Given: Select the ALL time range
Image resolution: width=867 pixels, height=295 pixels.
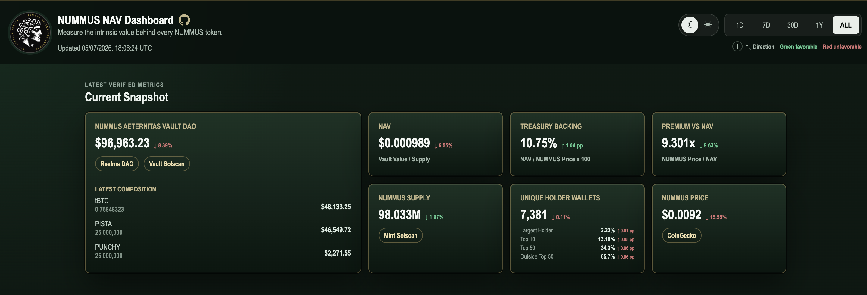Looking at the screenshot, I should pos(845,25).
